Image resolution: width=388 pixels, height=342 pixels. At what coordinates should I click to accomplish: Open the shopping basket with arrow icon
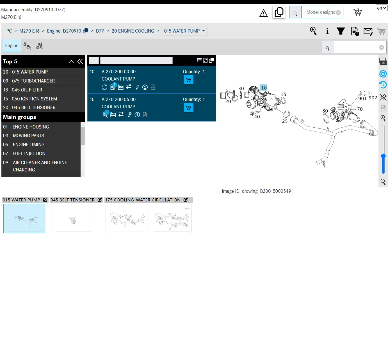357,12
